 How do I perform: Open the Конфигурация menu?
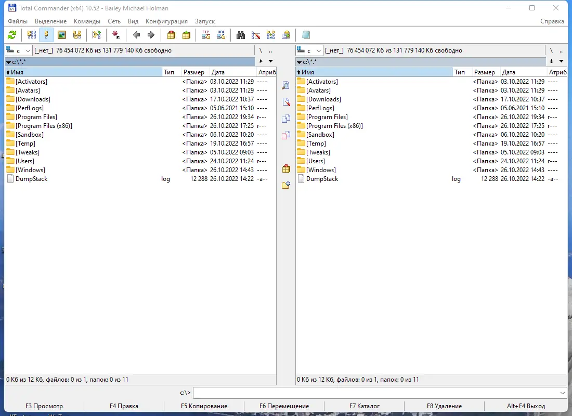pos(166,21)
